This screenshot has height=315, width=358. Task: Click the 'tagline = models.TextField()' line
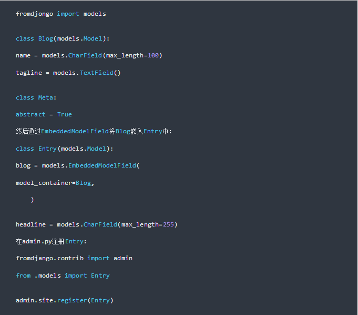pos(68,73)
